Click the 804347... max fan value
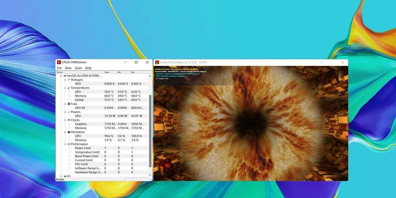This screenshot has width=396, height=198. (x=137, y=108)
